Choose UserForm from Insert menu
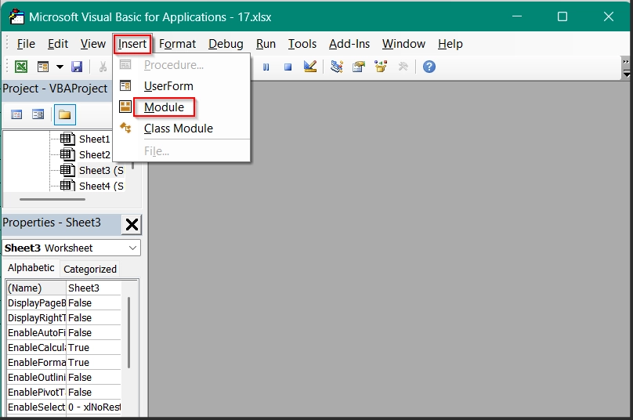Viewport: 633px width, 420px height. [x=181, y=86]
